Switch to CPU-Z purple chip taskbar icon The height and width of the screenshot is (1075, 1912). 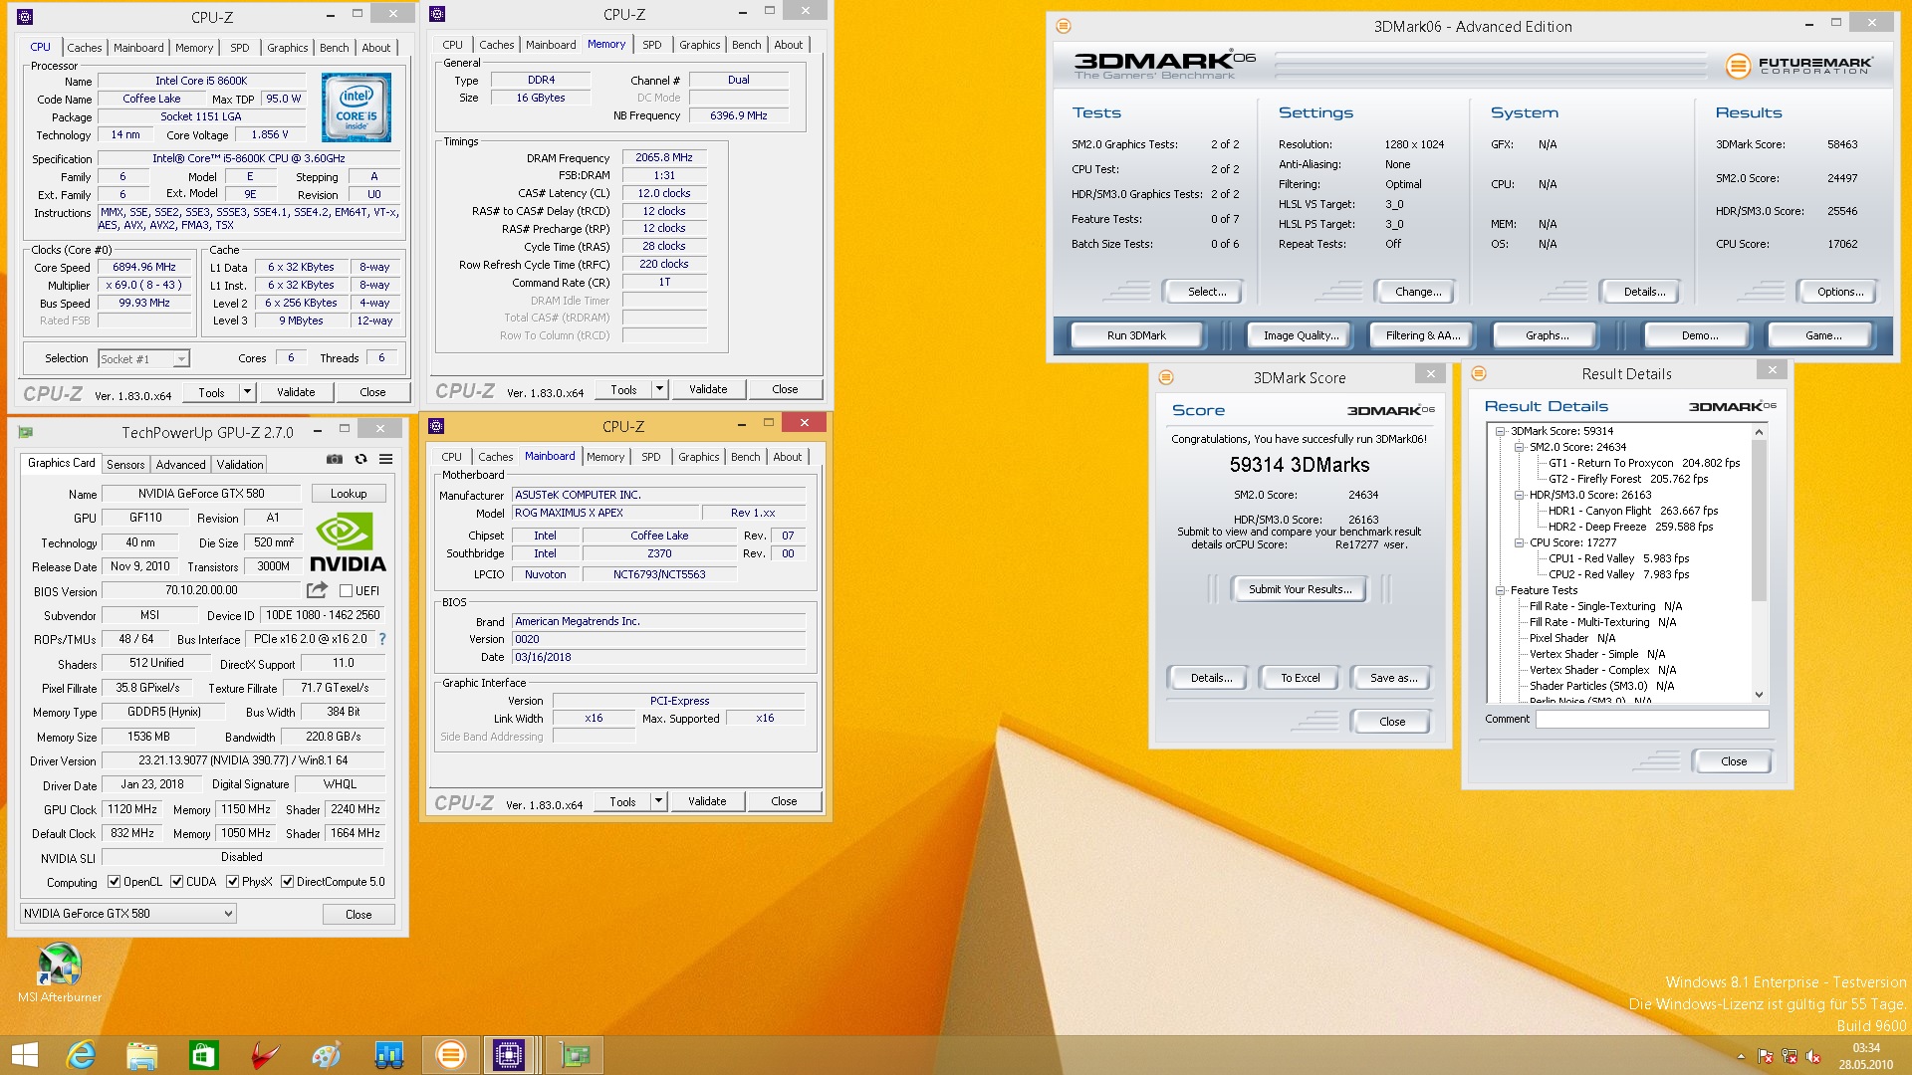tap(508, 1055)
